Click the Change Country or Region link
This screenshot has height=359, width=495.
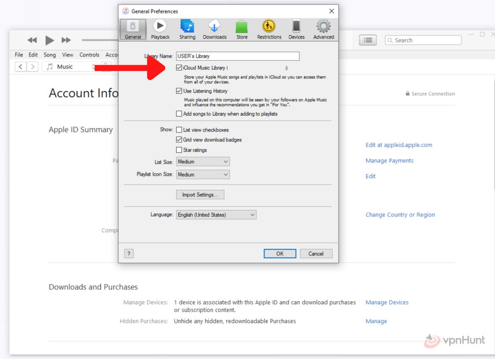400,215
